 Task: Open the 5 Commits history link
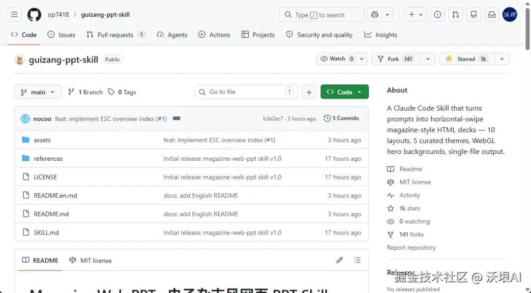coord(341,118)
